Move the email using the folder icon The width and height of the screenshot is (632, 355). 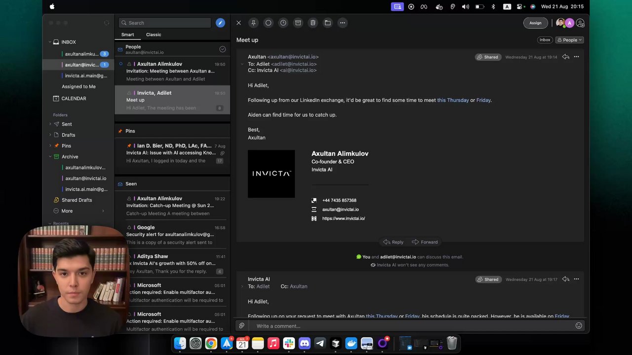[x=327, y=23]
